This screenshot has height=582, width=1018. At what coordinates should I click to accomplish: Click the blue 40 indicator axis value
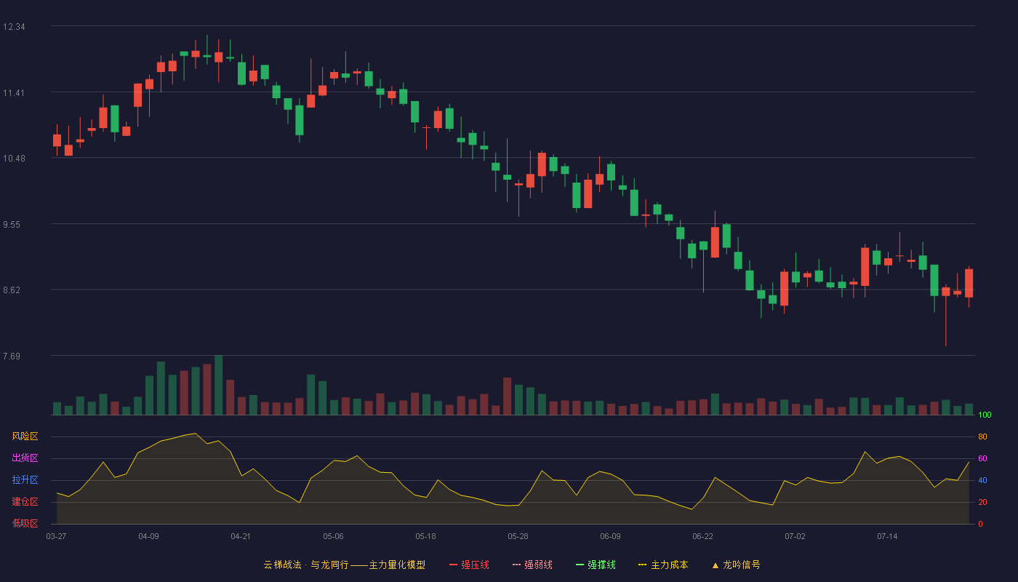pos(982,480)
